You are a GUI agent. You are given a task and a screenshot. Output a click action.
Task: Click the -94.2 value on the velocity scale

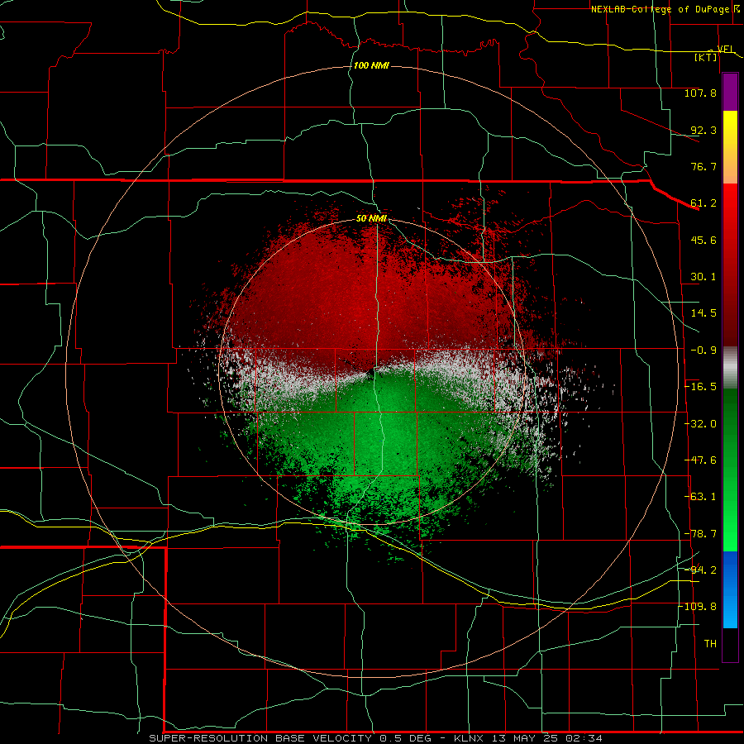point(700,570)
